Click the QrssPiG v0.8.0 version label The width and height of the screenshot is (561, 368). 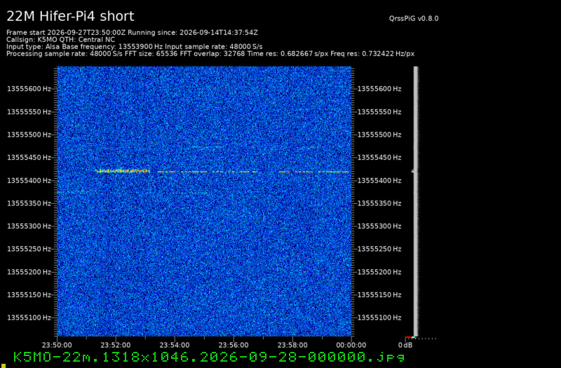[414, 18]
